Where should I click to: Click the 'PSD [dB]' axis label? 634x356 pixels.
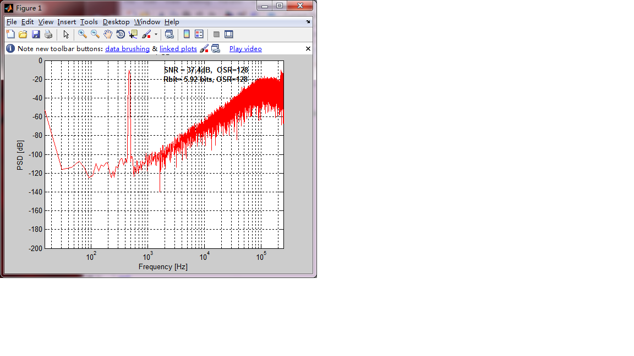[20, 155]
